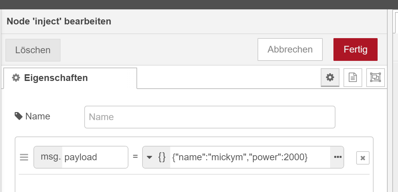
Task: Open node appearance settings icon
Action: [375, 78]
